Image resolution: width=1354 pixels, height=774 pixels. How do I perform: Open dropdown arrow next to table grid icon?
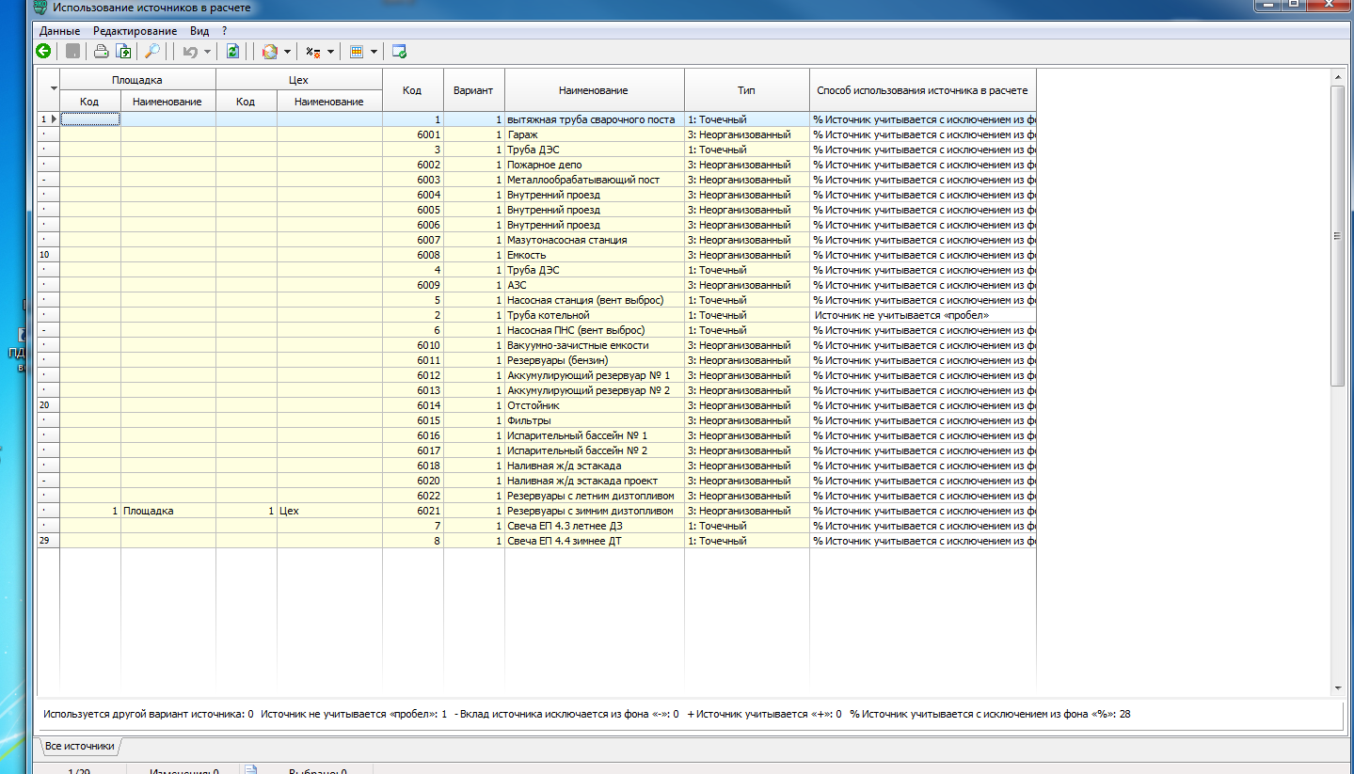click(374, 52)
